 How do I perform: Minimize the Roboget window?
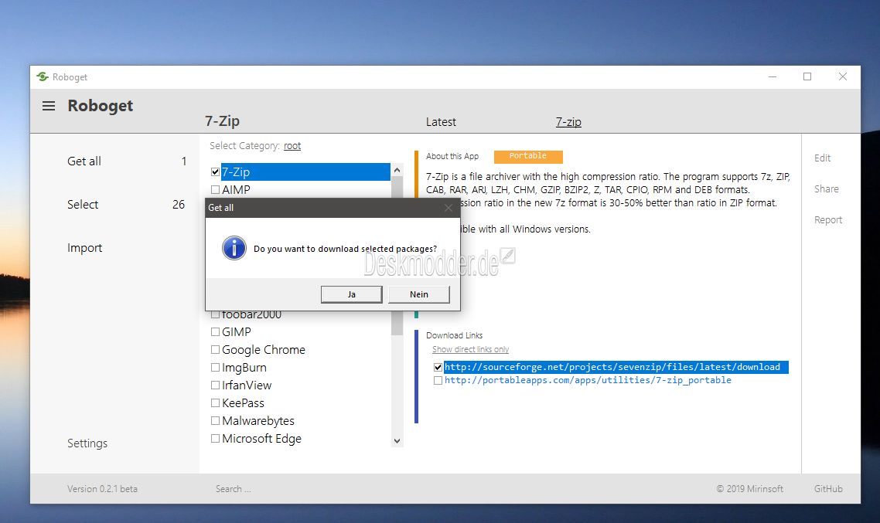(773, 76)
